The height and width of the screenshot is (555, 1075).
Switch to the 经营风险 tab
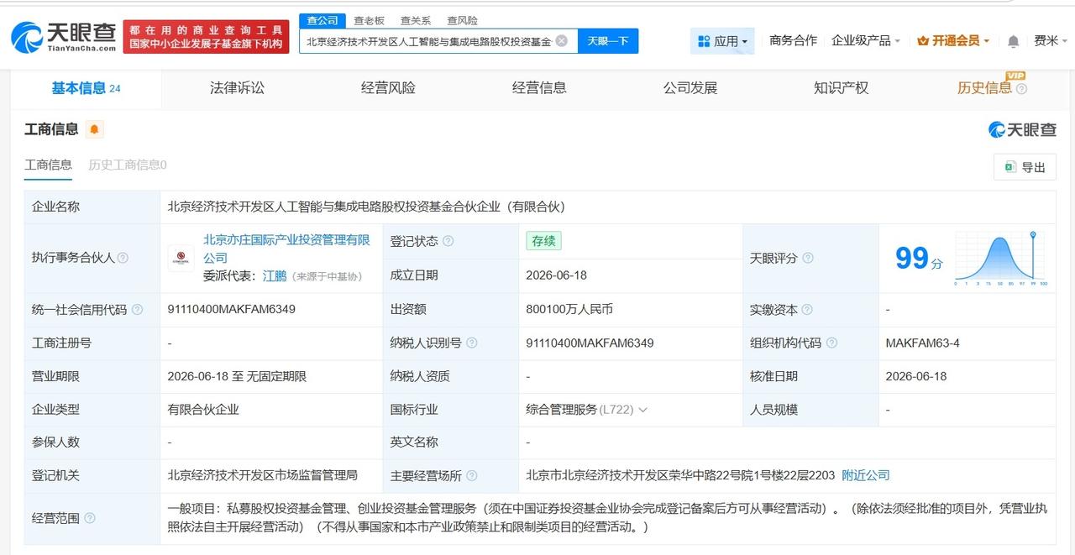tap(388, 88)
